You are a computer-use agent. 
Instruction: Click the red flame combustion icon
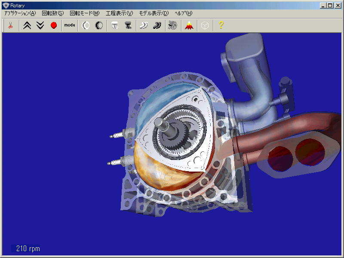[x=189, y=25]
